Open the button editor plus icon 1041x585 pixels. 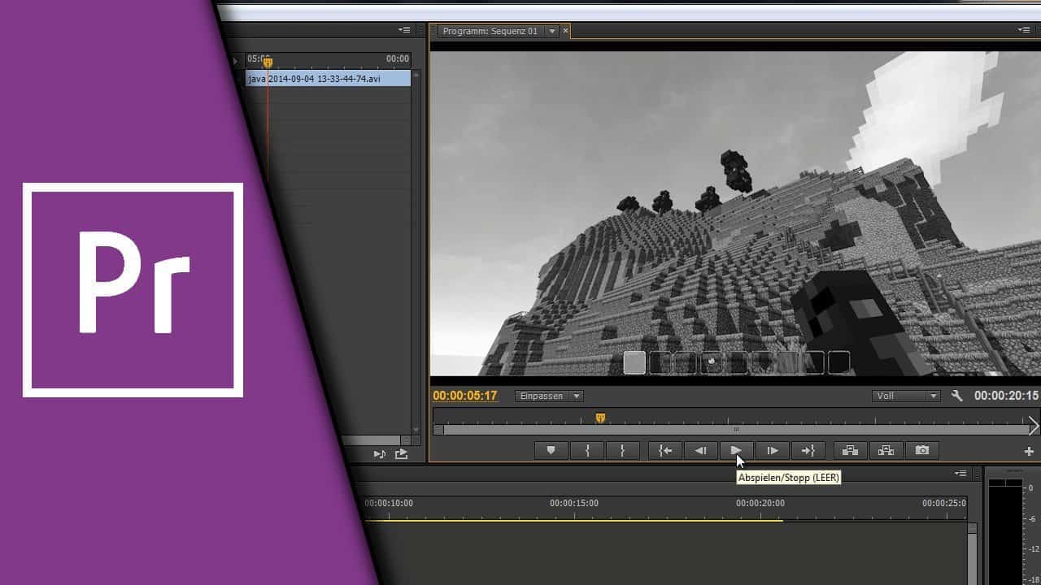[x=1029, y=451]
